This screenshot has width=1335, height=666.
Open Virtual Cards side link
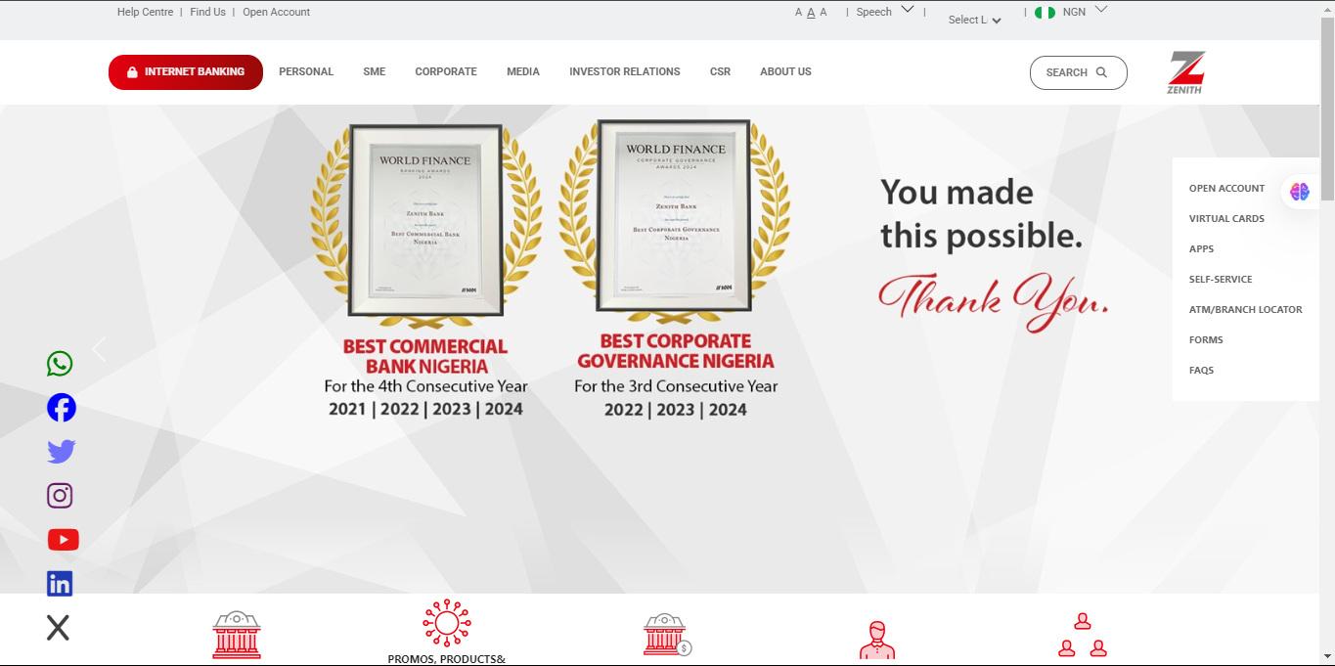click(x=1226, y=218)
